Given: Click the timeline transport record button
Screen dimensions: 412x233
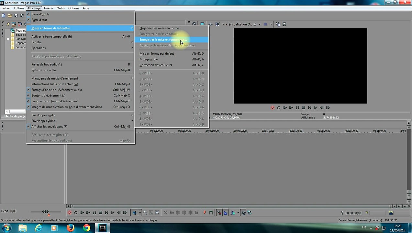Looking at the screenshot, I should pyautogui.click(x=69, y=213).
